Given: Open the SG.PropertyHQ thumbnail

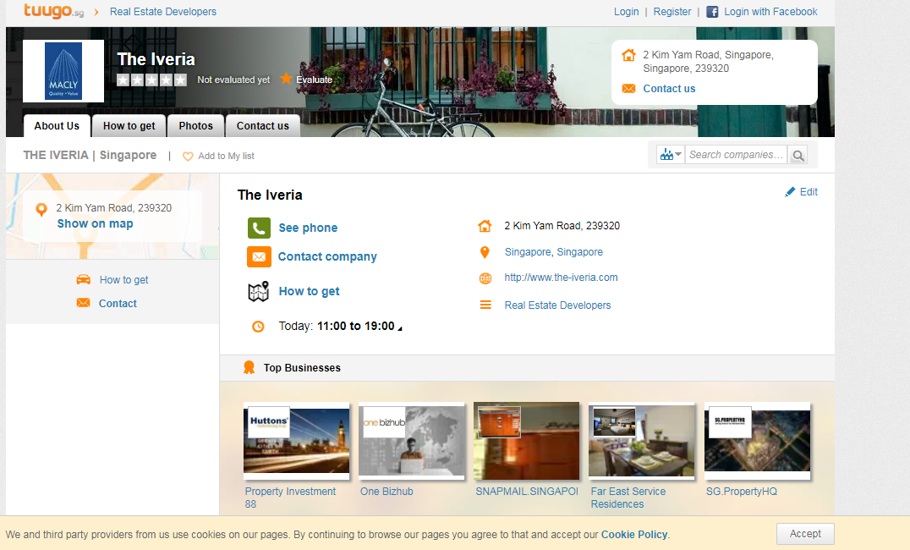Looking at the screenshot, I should (x=757, y=440).
